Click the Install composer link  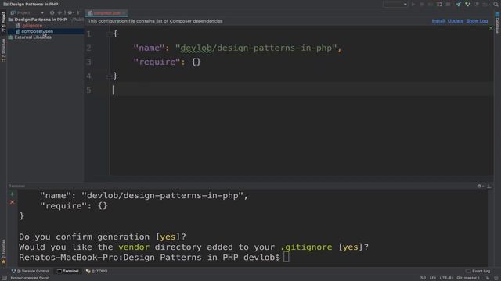(438, 21)
